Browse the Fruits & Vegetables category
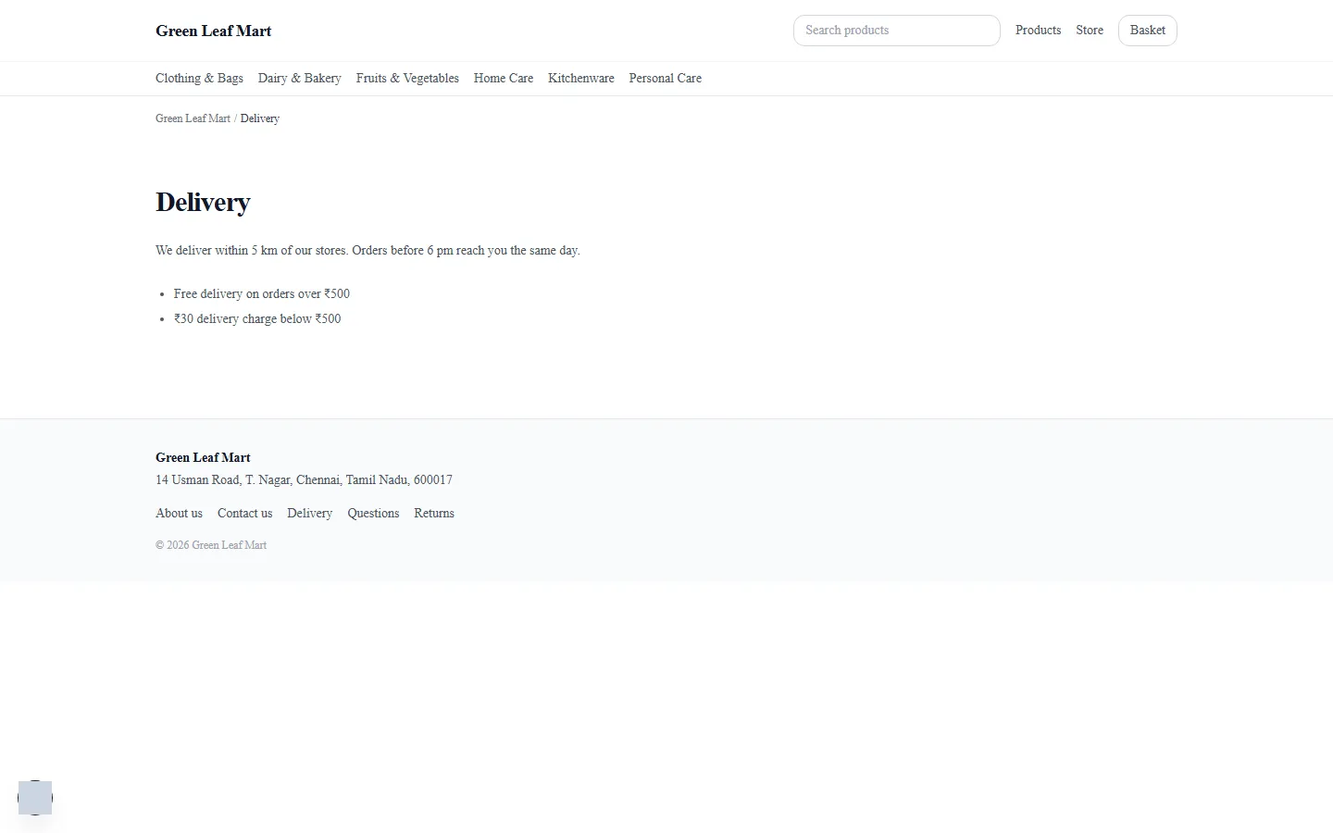 pos(407,79)
